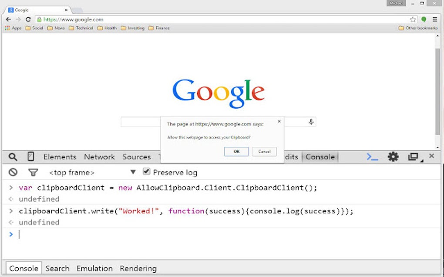Open DevTools settings gear
444x277 pixels.
[393, 157]
